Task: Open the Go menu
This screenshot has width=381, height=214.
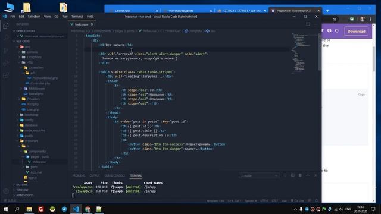Action: tap(57, 17)
